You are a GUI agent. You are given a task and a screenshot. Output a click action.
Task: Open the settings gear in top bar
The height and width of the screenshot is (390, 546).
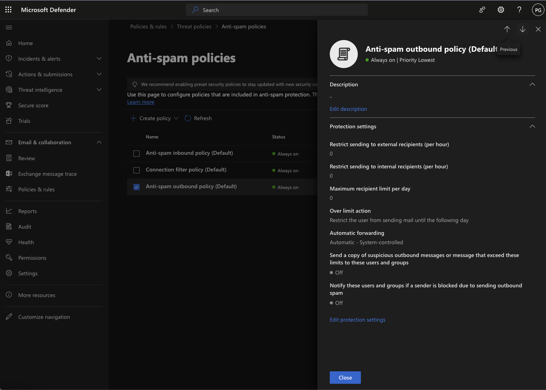coord(501,10)
